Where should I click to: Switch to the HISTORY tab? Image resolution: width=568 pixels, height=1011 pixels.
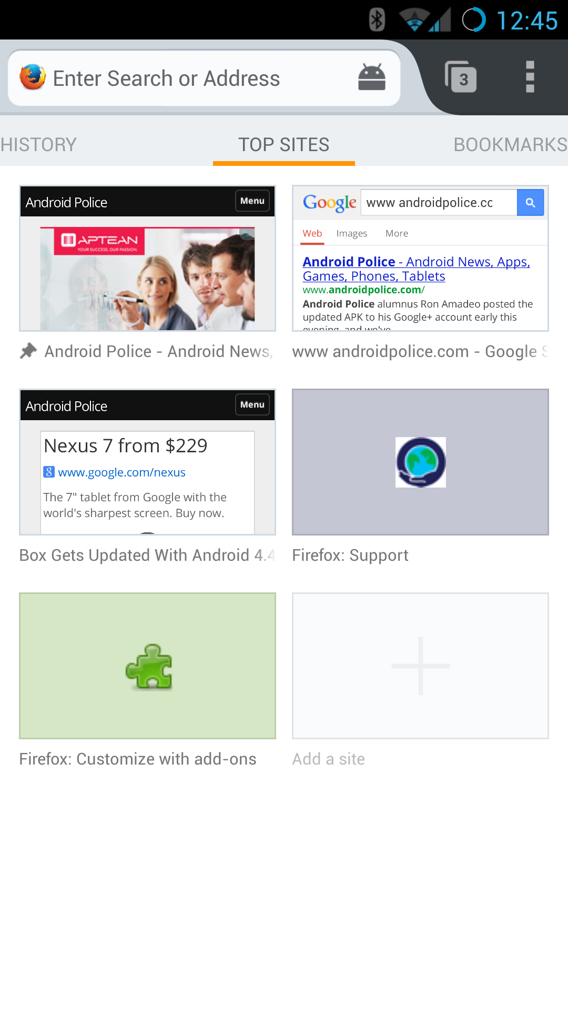(38, 144)
